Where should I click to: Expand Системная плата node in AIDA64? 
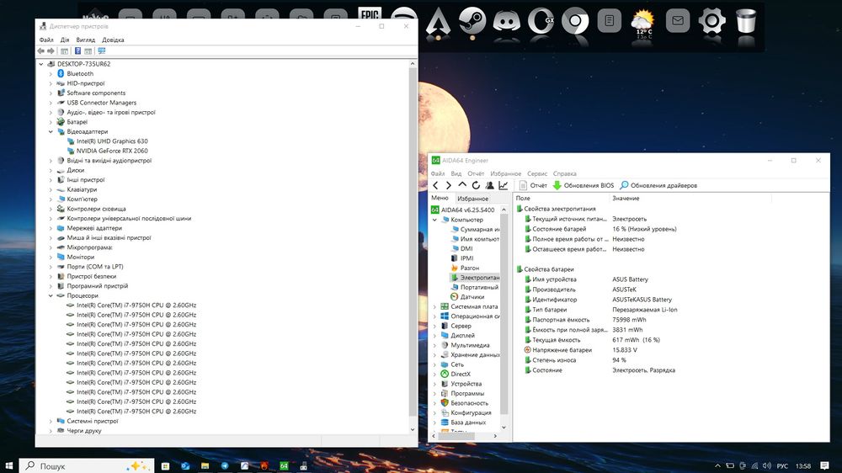pyautogui.click(x=434, y=307)
